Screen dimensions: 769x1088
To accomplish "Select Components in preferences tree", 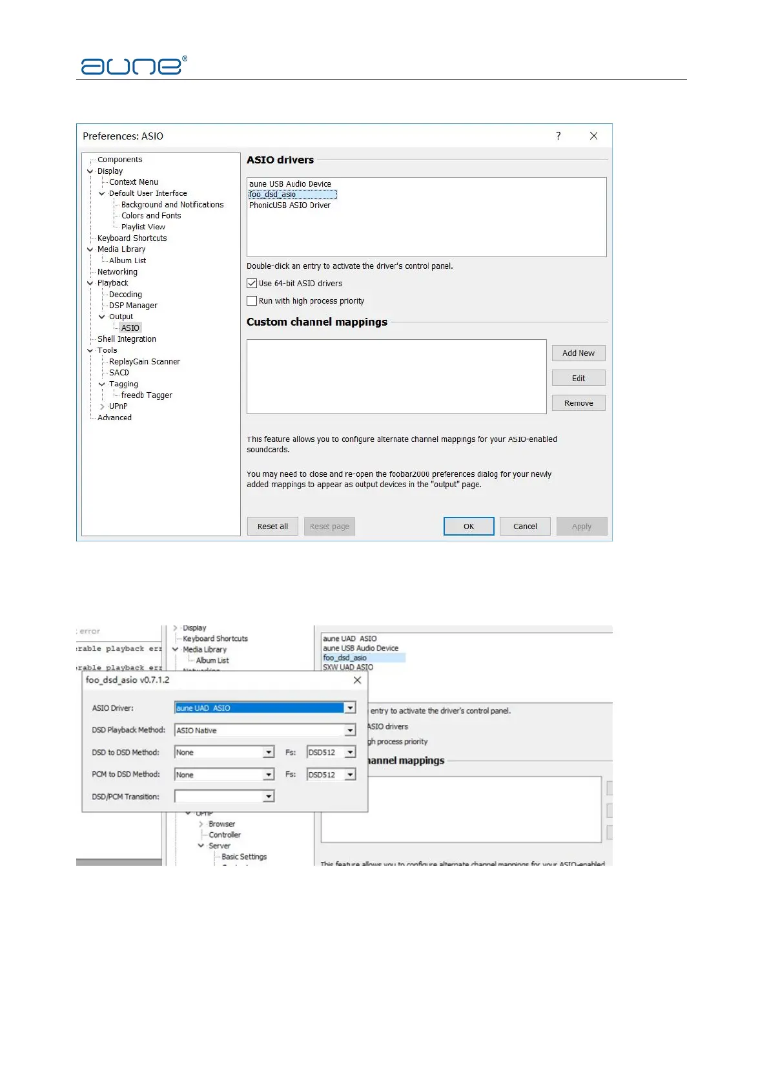I will (x=119, y=160).
